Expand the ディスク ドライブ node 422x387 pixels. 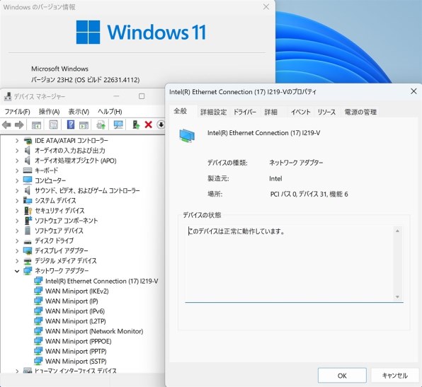tap(17, 241)
